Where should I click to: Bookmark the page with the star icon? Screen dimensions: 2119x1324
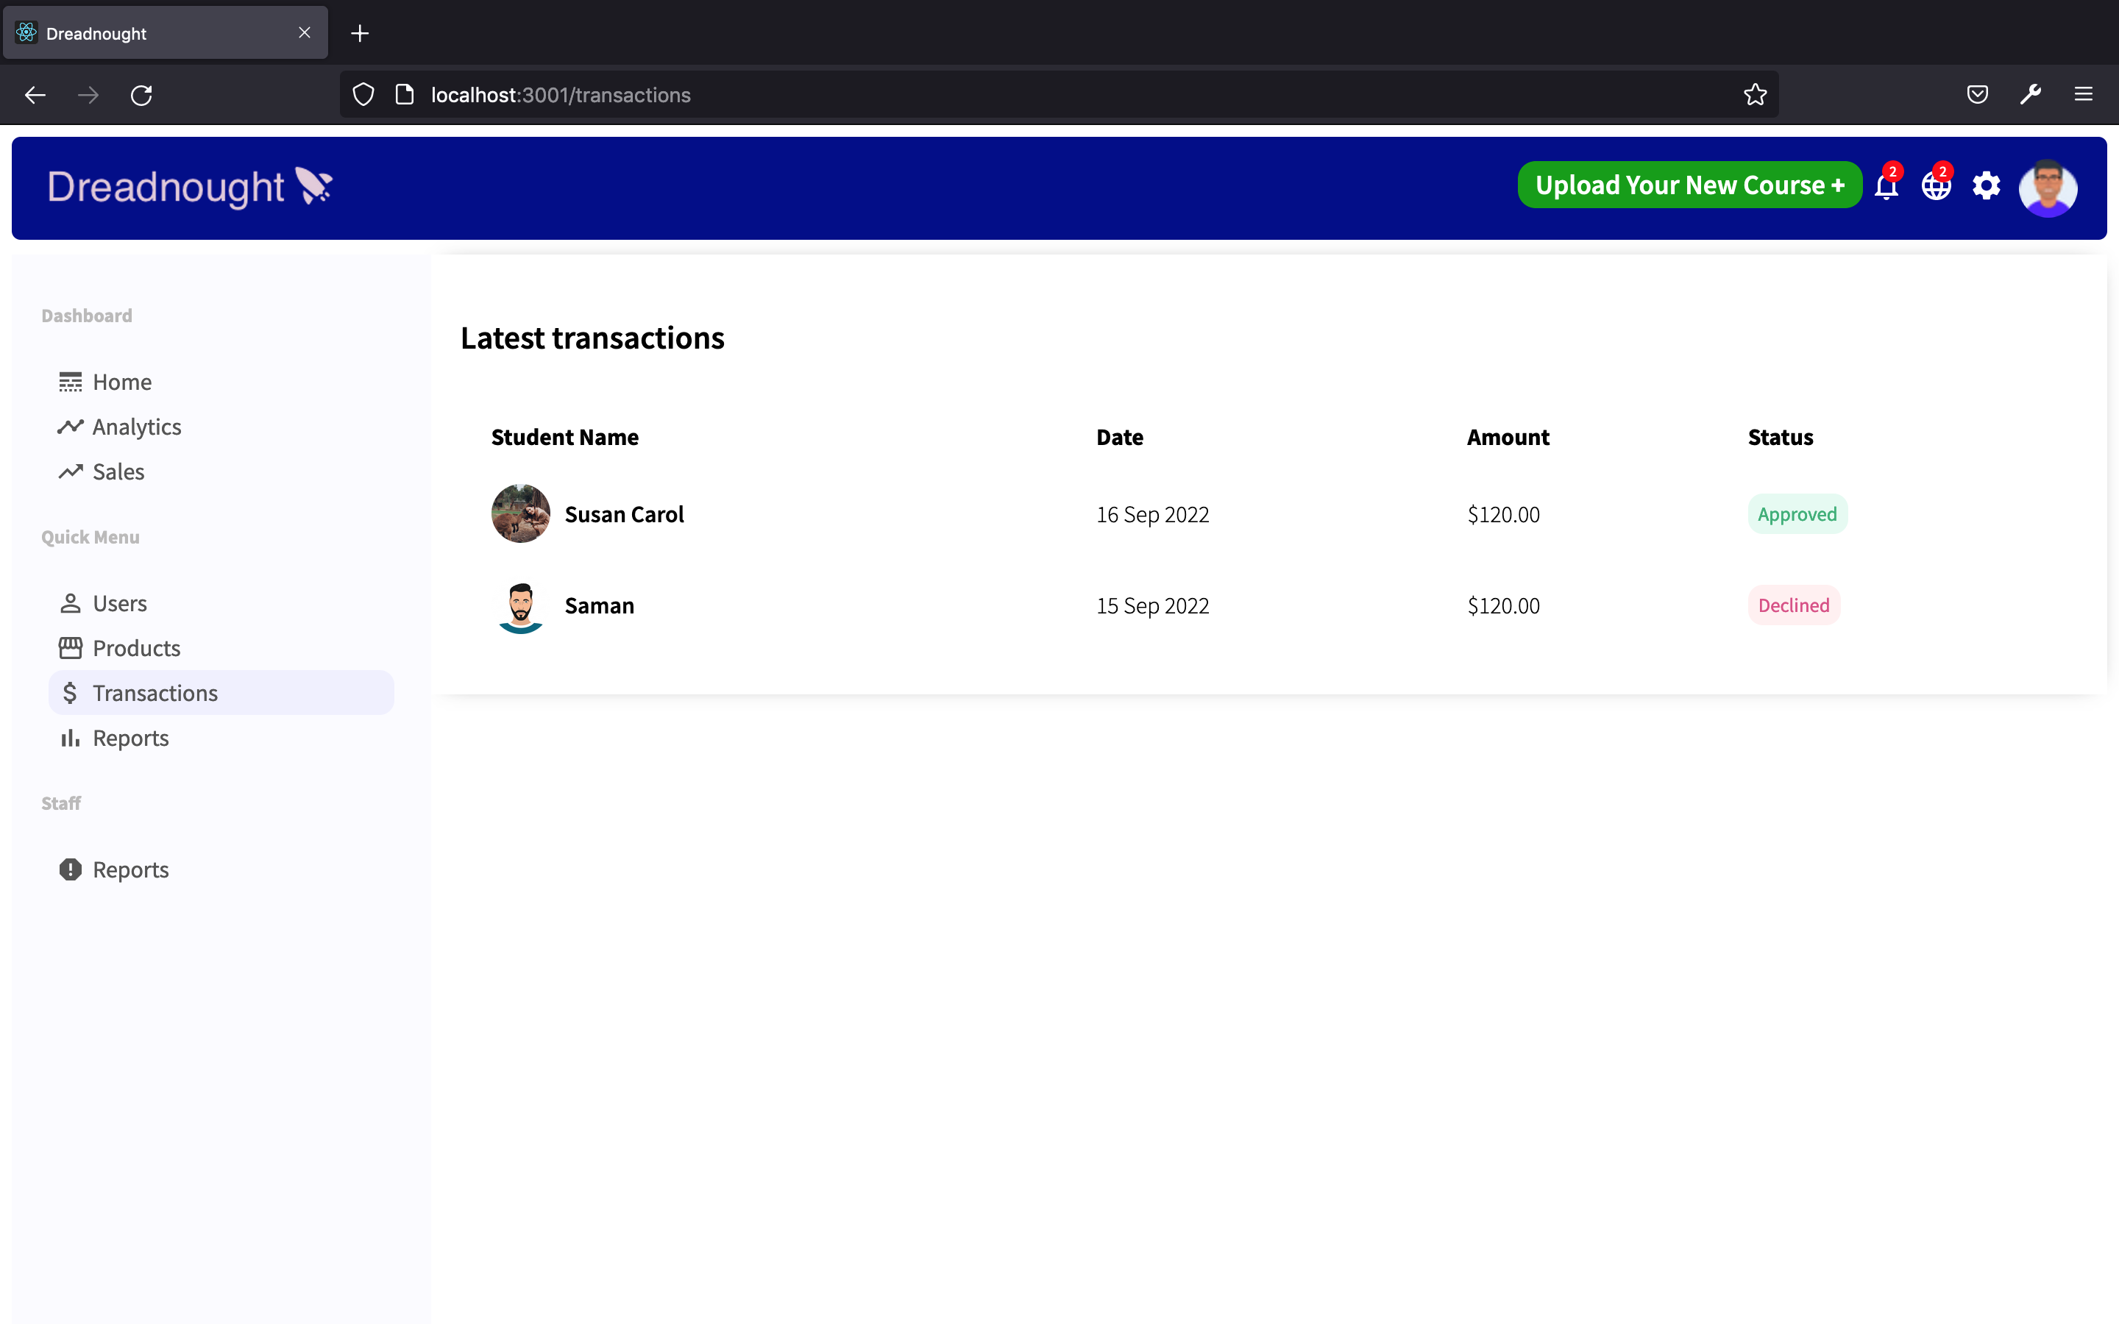click(1755, 95)
